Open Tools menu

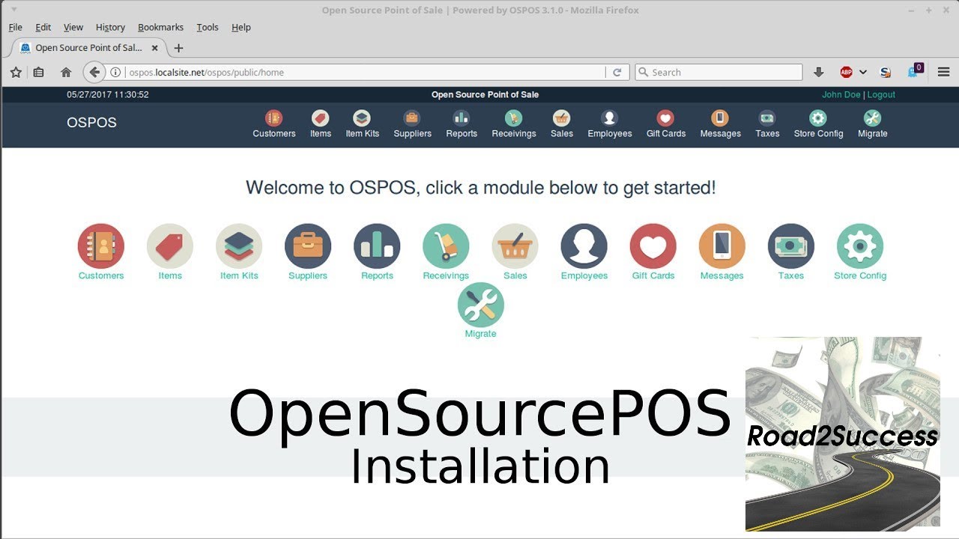click(x=208, y=27)
